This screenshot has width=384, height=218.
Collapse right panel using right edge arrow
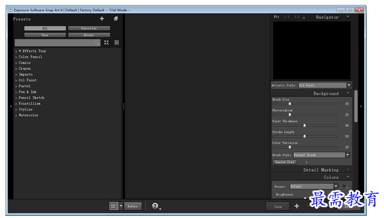click(361, 106)
